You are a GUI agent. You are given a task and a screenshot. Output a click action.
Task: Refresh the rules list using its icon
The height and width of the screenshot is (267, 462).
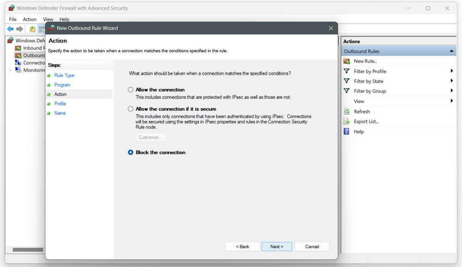point(348,111)
